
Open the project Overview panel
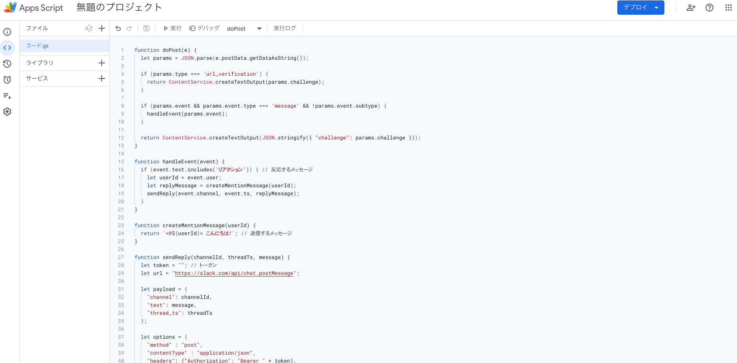click(x=7, y=32)
